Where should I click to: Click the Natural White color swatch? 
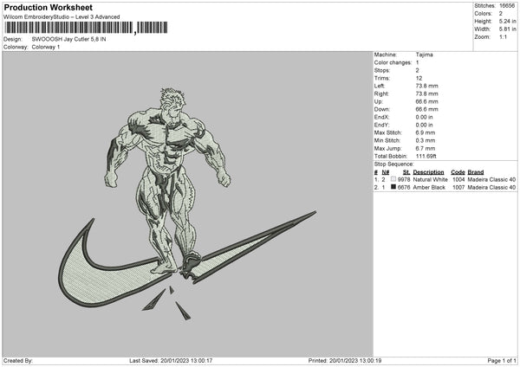[393, 179]
